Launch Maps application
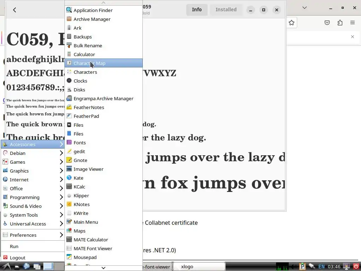Screen dimensions: 361x271 click(x=104, y=231)
